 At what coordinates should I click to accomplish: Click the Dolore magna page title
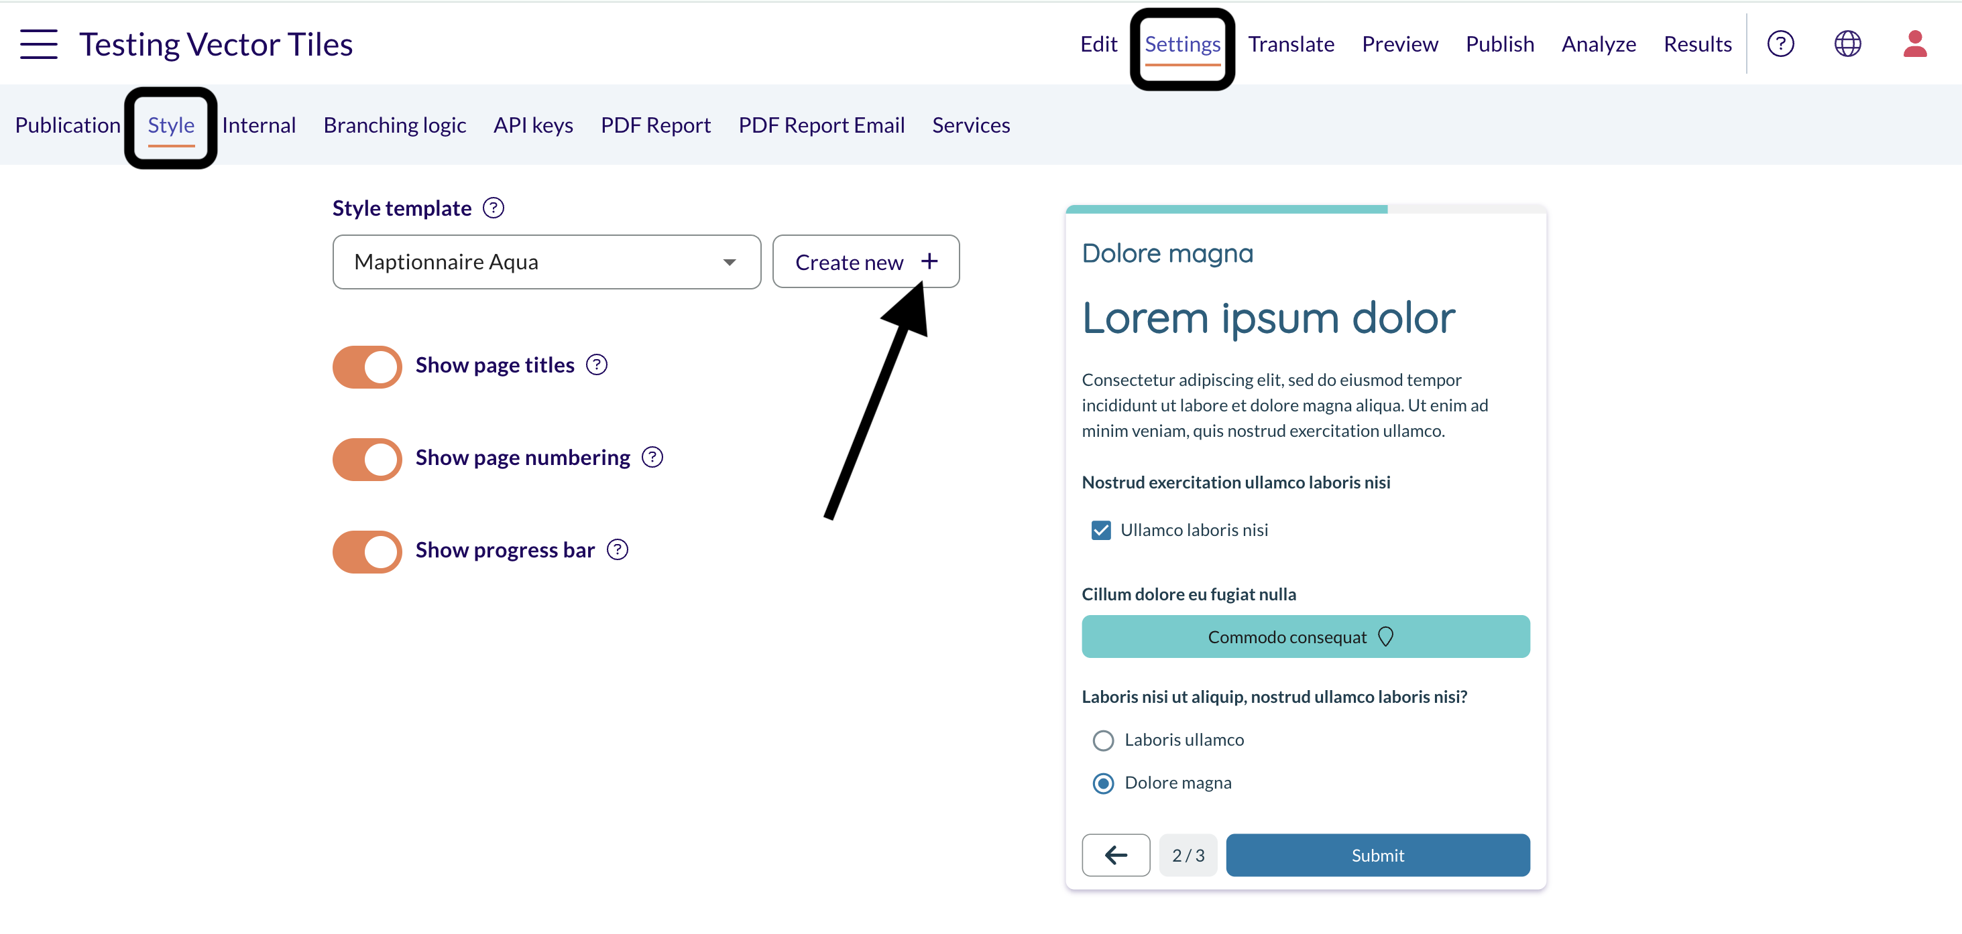coord(1167,253)
